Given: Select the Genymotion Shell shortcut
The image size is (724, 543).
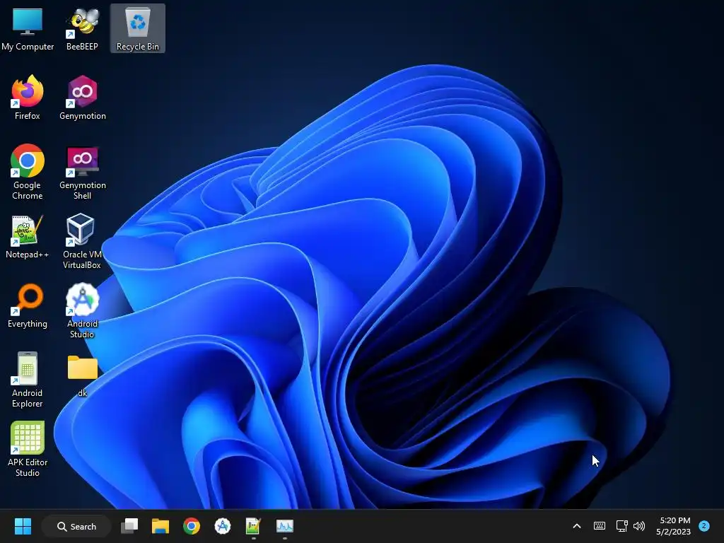Looking at the screenshot, I should 83,172.
